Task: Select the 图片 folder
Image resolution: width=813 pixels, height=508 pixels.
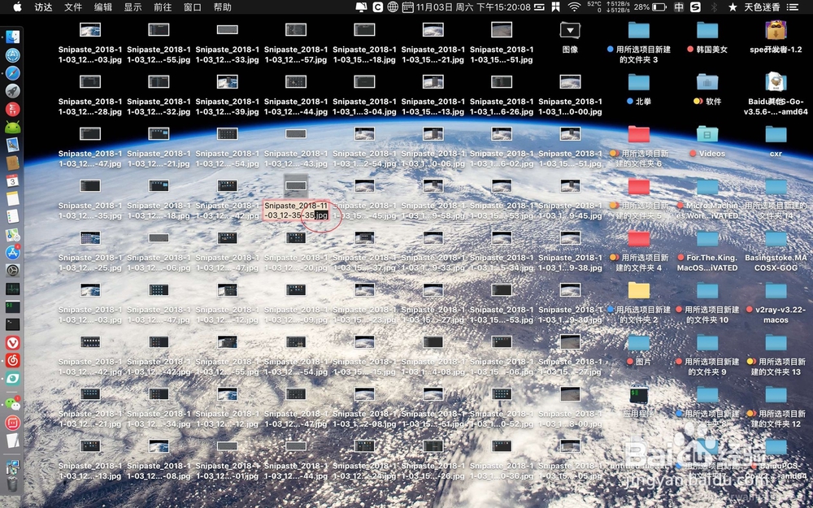Action: [x=639, y=342]
